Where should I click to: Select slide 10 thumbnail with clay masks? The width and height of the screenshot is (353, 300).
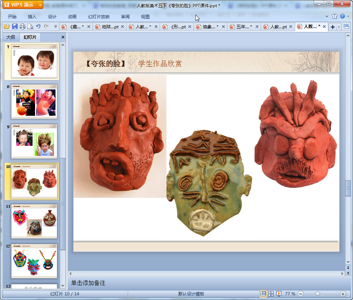point(34,181)
